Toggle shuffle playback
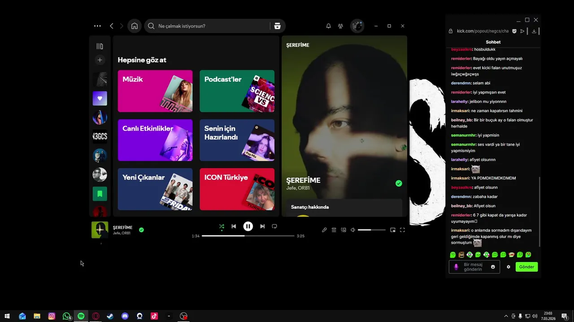Viewport: 574px width, 322px height. pyautogui.click(x=222, y=226)
